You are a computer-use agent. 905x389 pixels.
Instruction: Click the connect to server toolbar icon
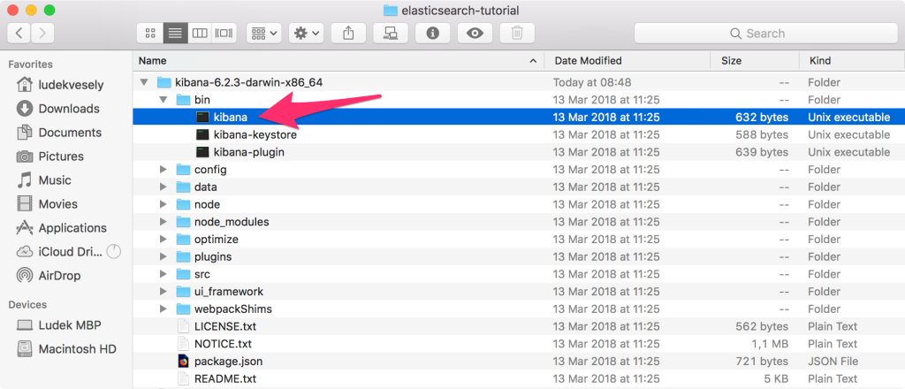click(x=391, y=33)
